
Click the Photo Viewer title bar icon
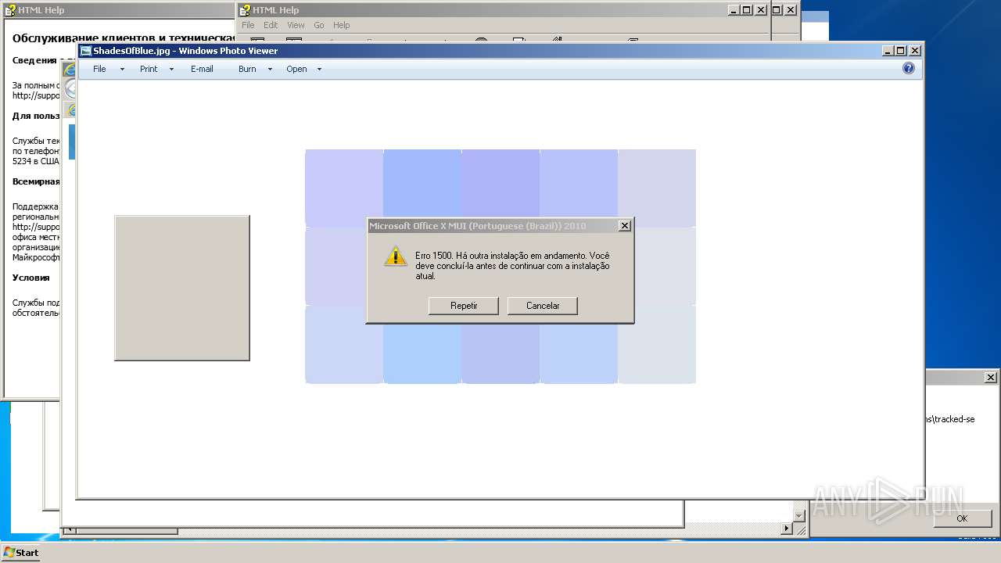86,51
